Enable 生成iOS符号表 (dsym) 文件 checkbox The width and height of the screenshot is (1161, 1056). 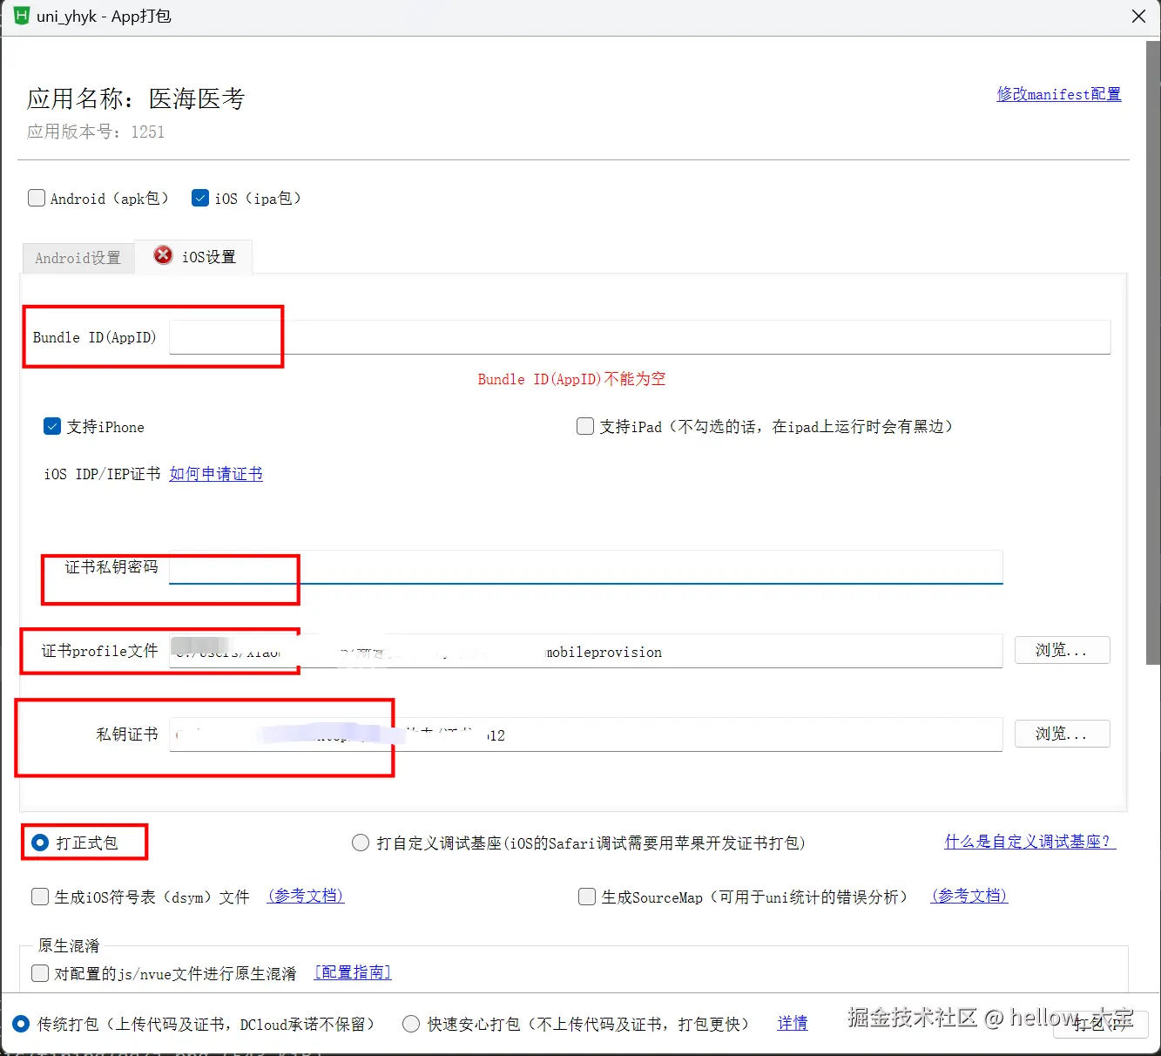click(x=40, y=897)
